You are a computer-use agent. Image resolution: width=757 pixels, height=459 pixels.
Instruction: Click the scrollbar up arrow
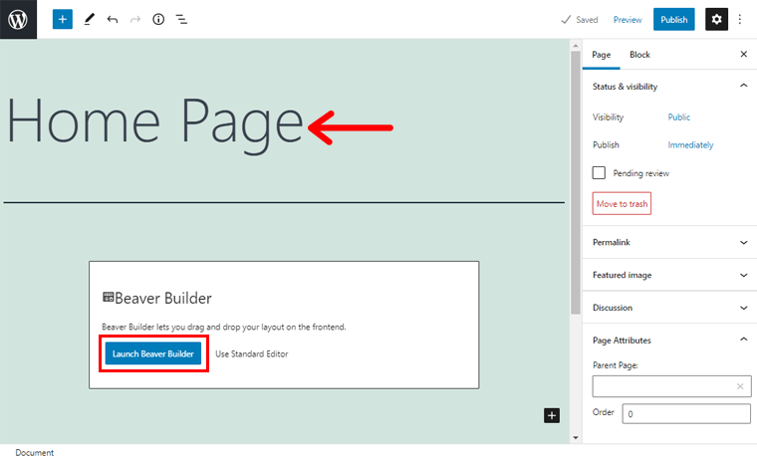point(575,46)
